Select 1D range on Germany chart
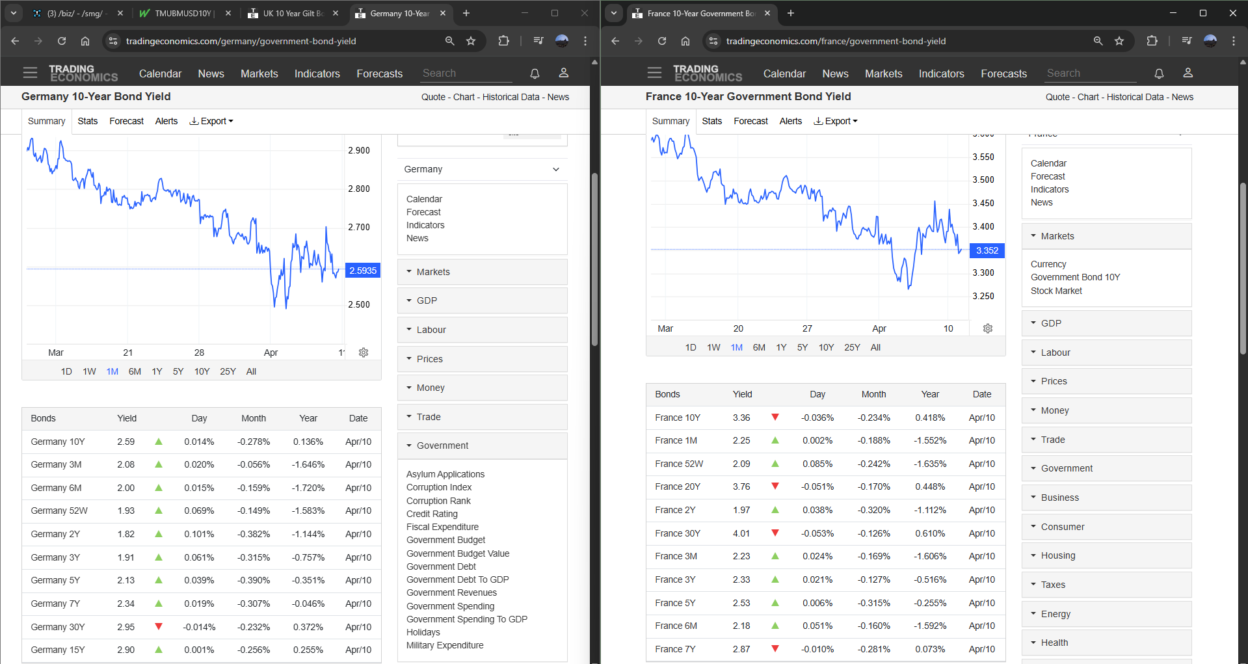 (x=66, y=371)
